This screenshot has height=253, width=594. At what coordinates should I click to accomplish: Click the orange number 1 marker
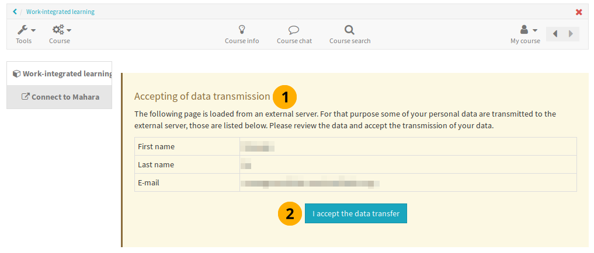(284, 97)
